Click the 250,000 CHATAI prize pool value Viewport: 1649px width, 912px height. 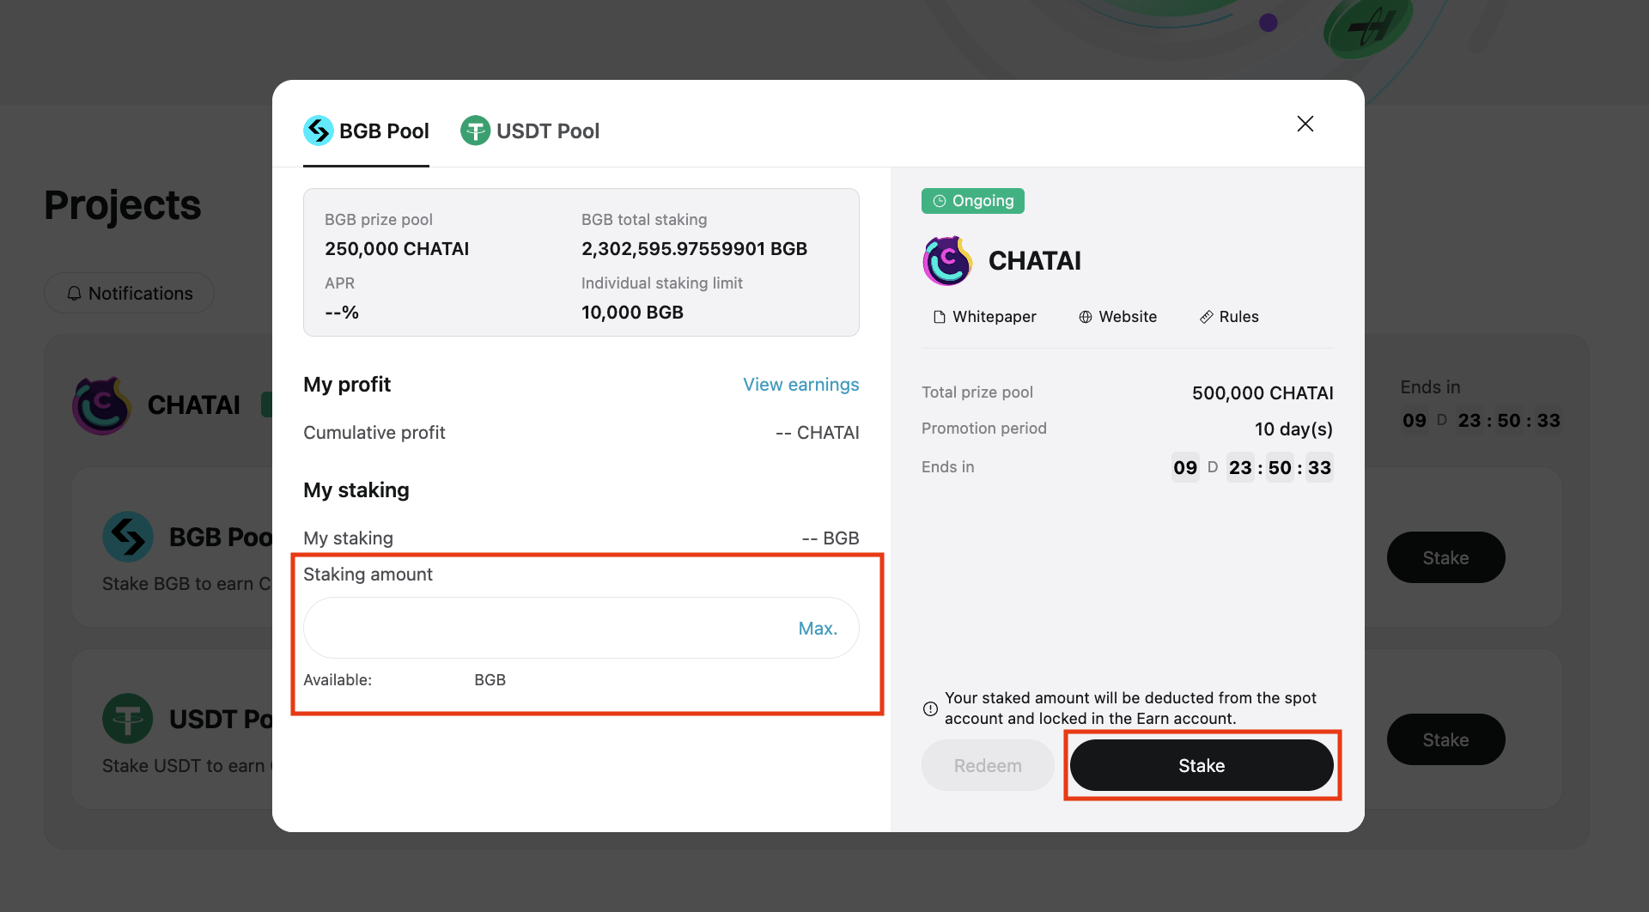click(x=397, y=249)
